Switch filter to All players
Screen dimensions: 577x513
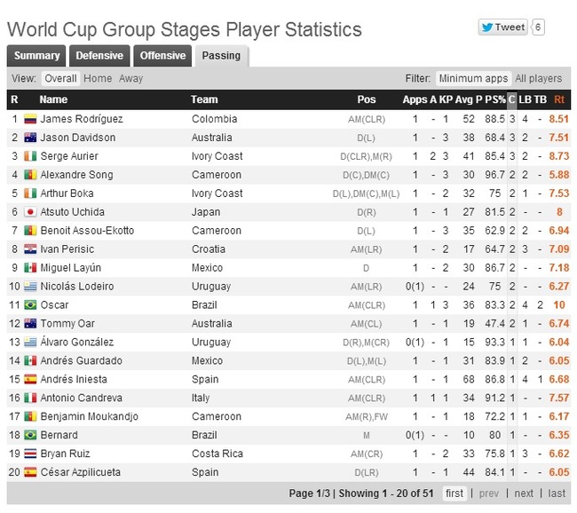point(538,78)
